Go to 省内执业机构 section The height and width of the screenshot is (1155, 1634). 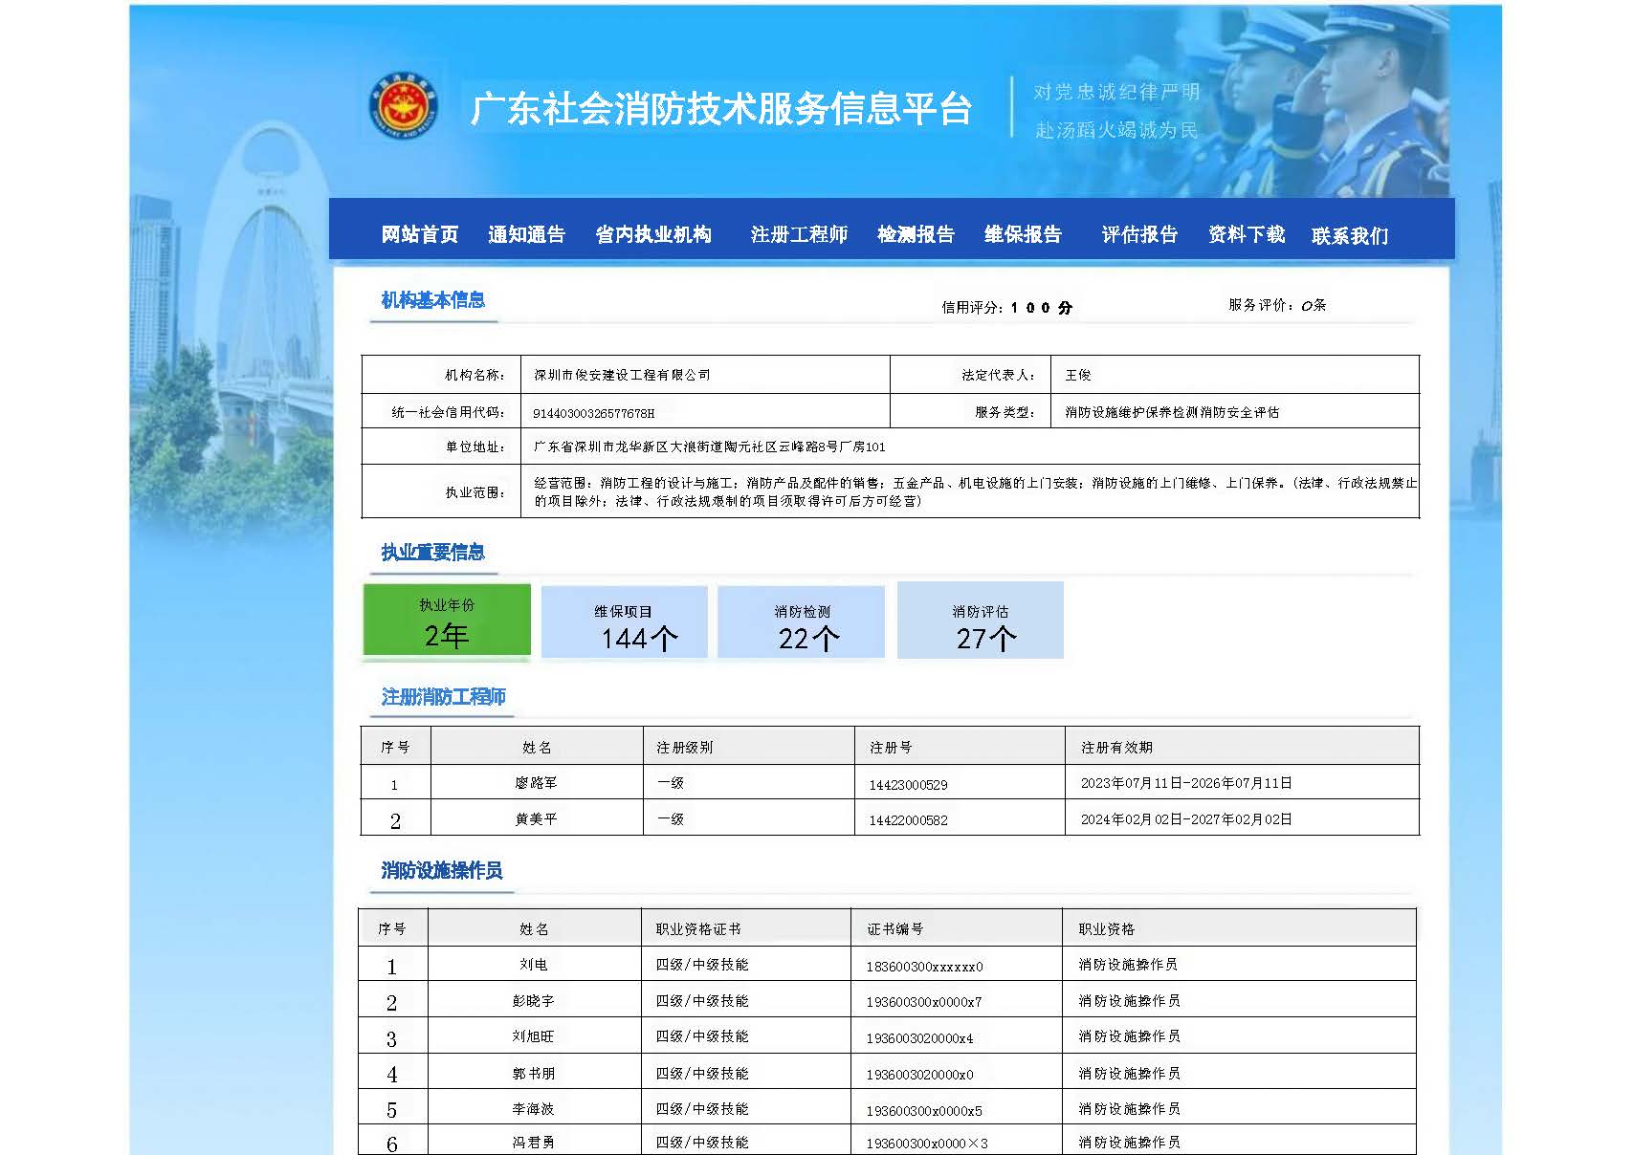click(653, 234)
